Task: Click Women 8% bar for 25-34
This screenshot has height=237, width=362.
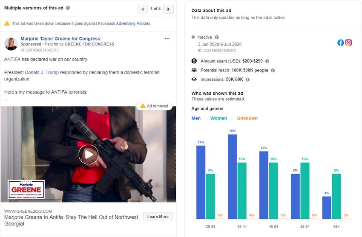Action: (x=210, y=196)
